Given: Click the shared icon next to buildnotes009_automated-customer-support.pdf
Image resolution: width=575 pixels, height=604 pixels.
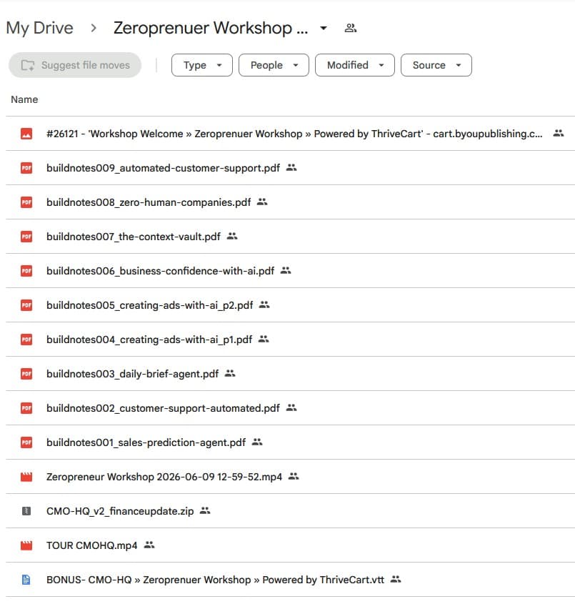Looking at the screenshot, I should pos(291,167).
